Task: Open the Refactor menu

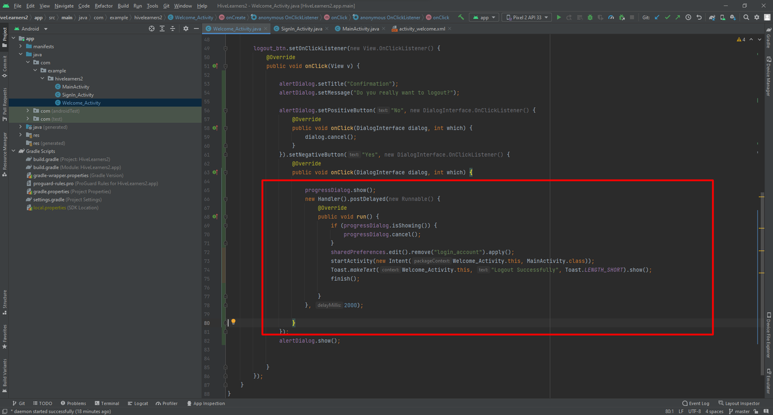Action: pos(103,5)
